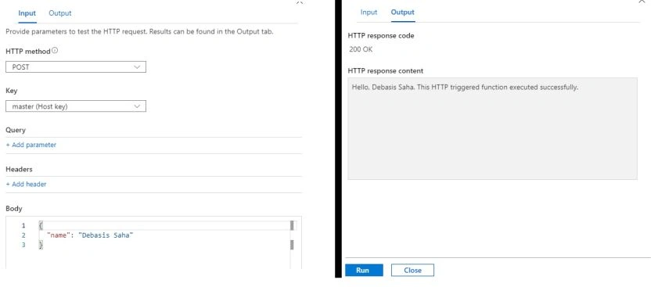Image resolution: width=665 pixels, height=287 pixels.
Task: Click the Headers section label
Action: [x=19, y=169]
